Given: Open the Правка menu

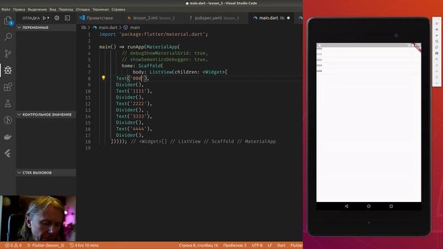Looking at the screenshot, I should 19,9.
